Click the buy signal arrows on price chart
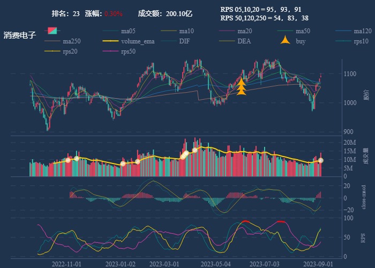 241,87
